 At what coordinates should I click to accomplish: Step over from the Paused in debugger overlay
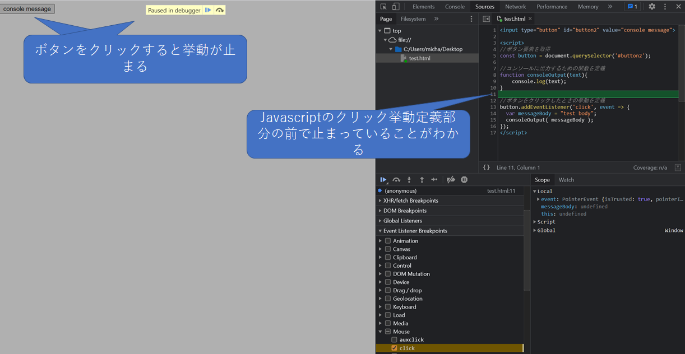pyautogui.click(x=219, y=10)
